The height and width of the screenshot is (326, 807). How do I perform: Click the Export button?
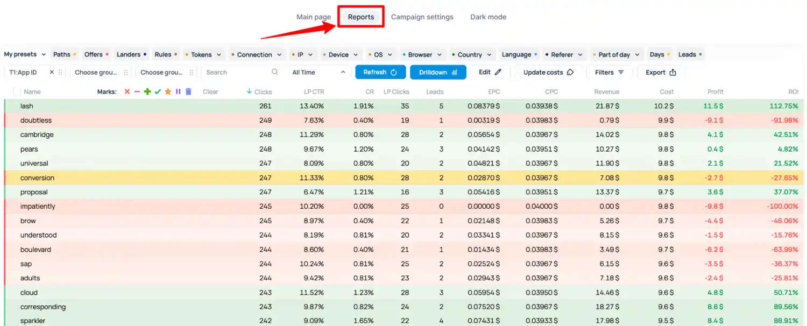pos(661,72)
